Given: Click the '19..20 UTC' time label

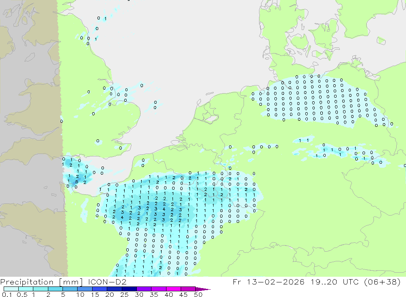Looking at the screenshot, I should [x=335, y=282].
